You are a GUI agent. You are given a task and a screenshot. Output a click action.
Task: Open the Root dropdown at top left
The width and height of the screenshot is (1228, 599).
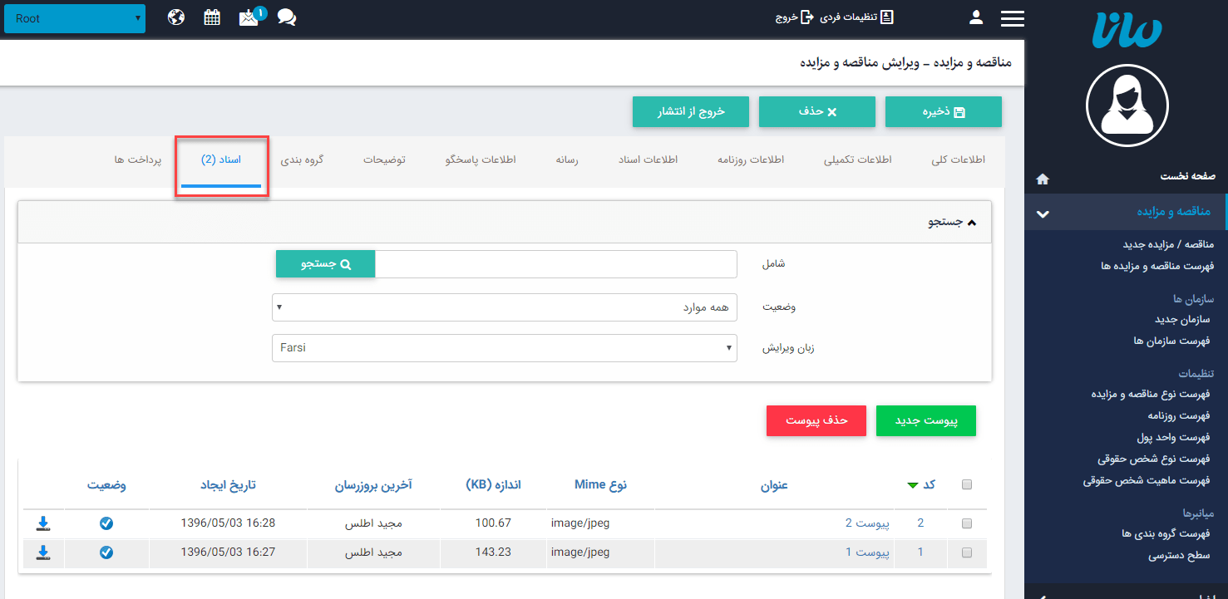[75, 17]
